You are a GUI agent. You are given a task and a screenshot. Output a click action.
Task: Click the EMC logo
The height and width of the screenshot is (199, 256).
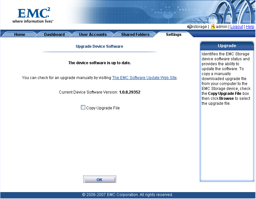[x=33, y=15]
